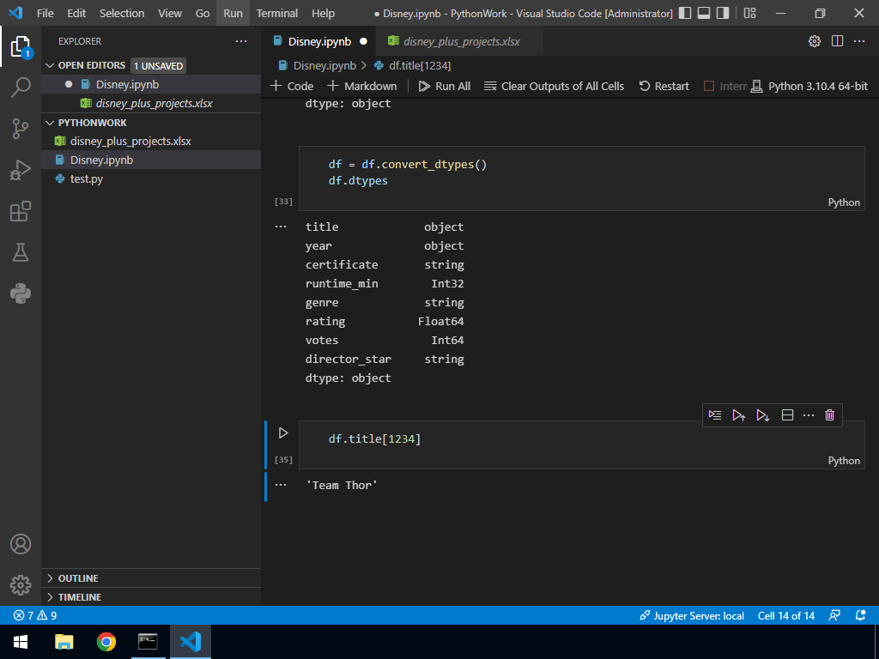The height and width of the screenshot is (659, 879).
Task: Expand the Outline section
Action: coord(77,578)
